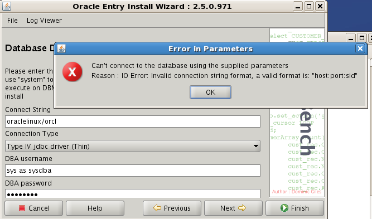Click the Java icon in the Install Wizard title bar
The width and height of the screenshot is (372, 219).
[7, 6]
